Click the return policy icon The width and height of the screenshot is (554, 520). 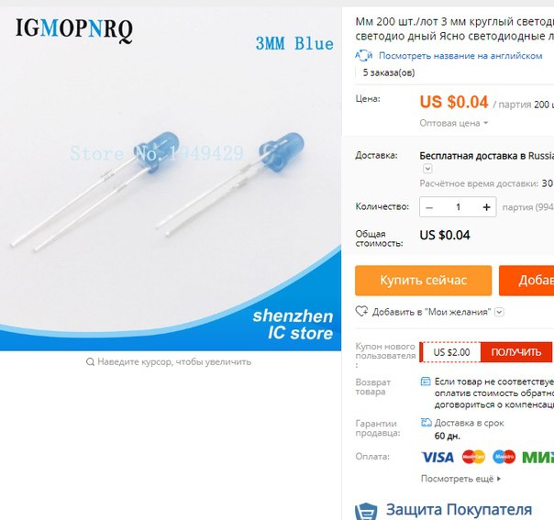click(x=426, y=382)
